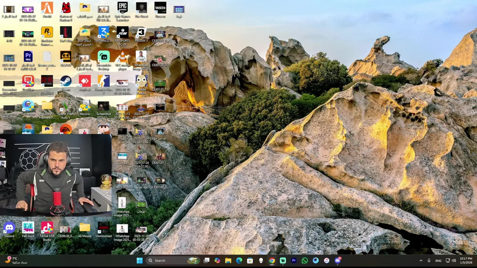Launch EA SPORTS FC 26 shortcut

[x=122, y=36]
